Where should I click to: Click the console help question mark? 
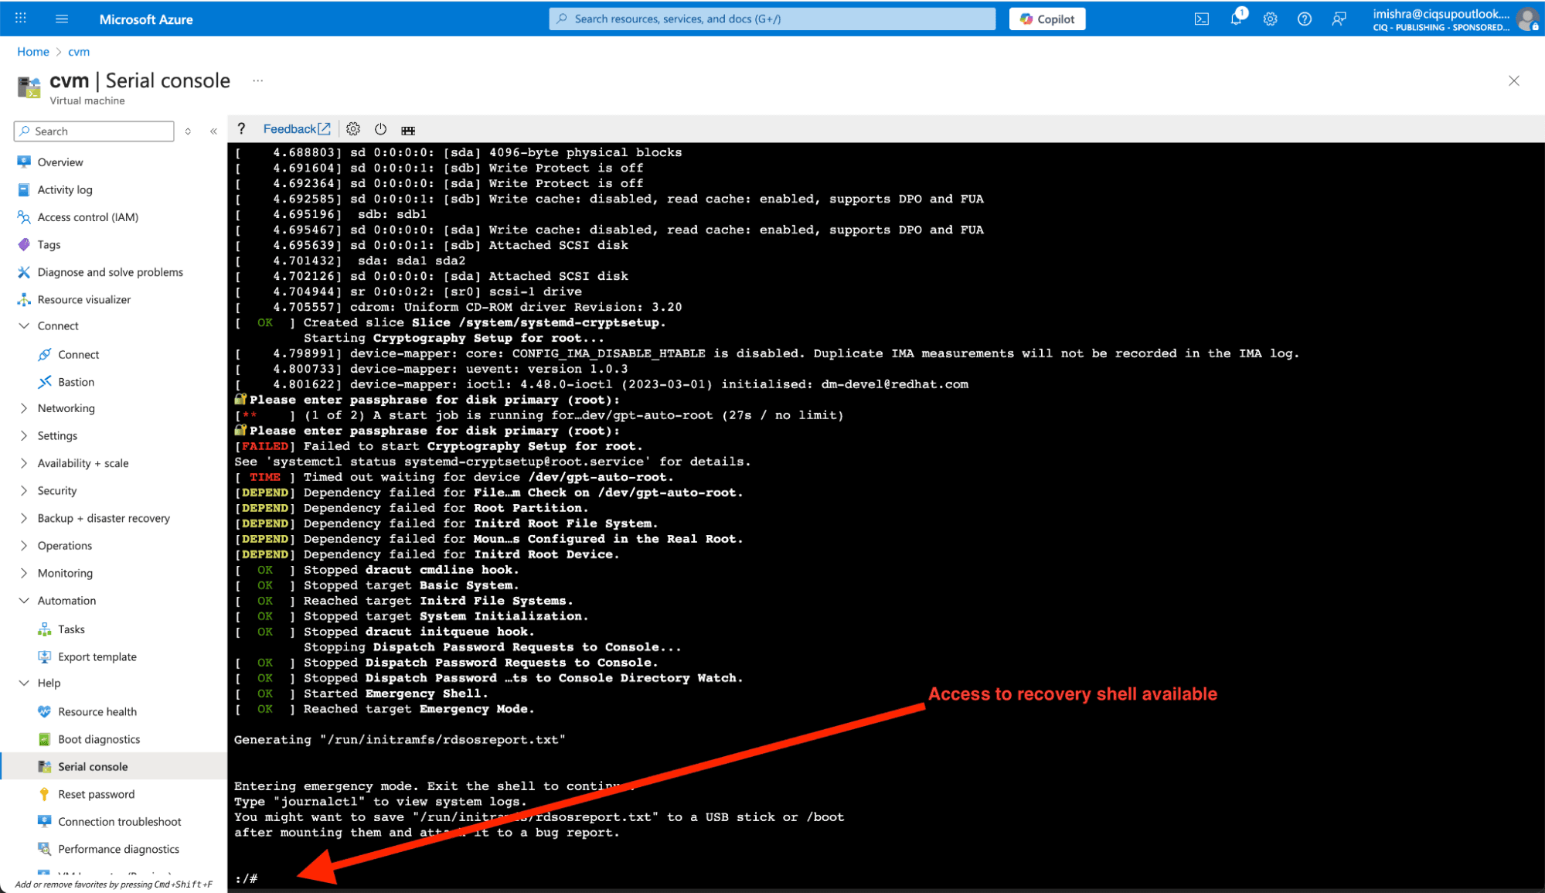241,129
